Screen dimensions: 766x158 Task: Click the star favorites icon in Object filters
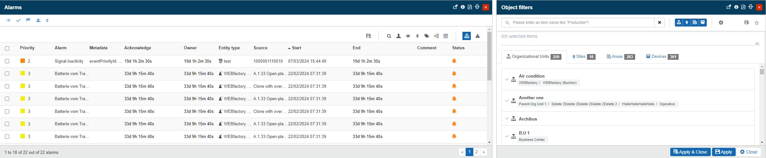coord(756,23)
